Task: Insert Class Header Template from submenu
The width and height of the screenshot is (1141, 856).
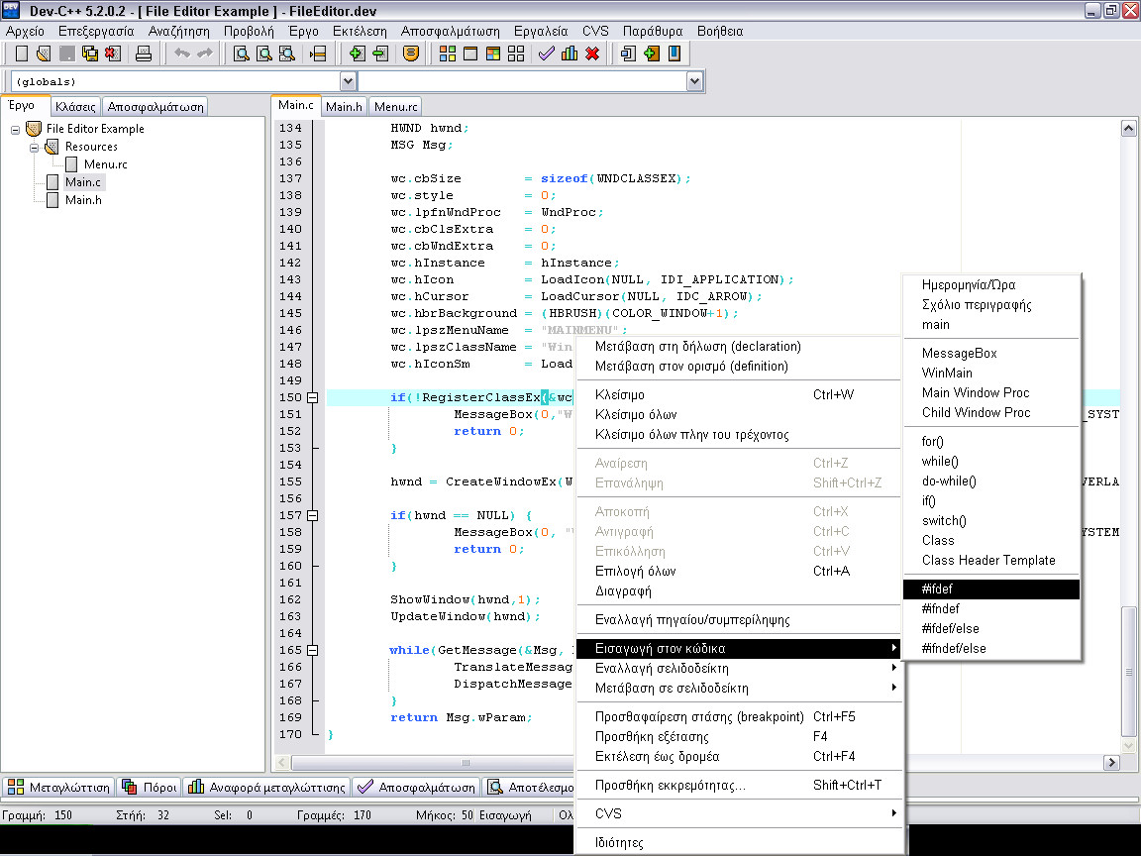Action: [991, 560]
